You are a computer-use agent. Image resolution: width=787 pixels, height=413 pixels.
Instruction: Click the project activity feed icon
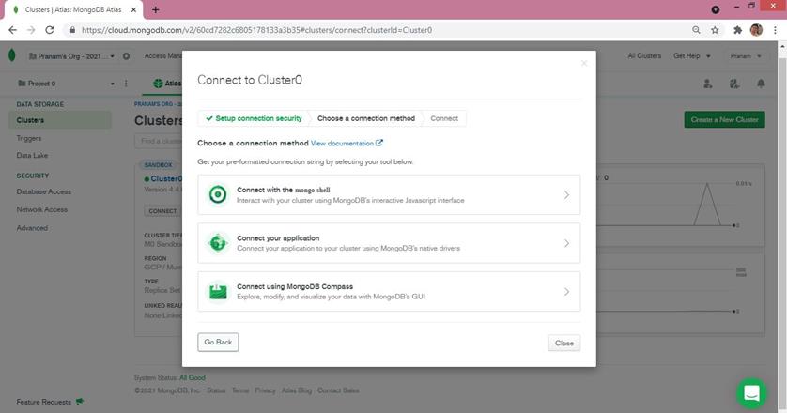coord(734,84)
